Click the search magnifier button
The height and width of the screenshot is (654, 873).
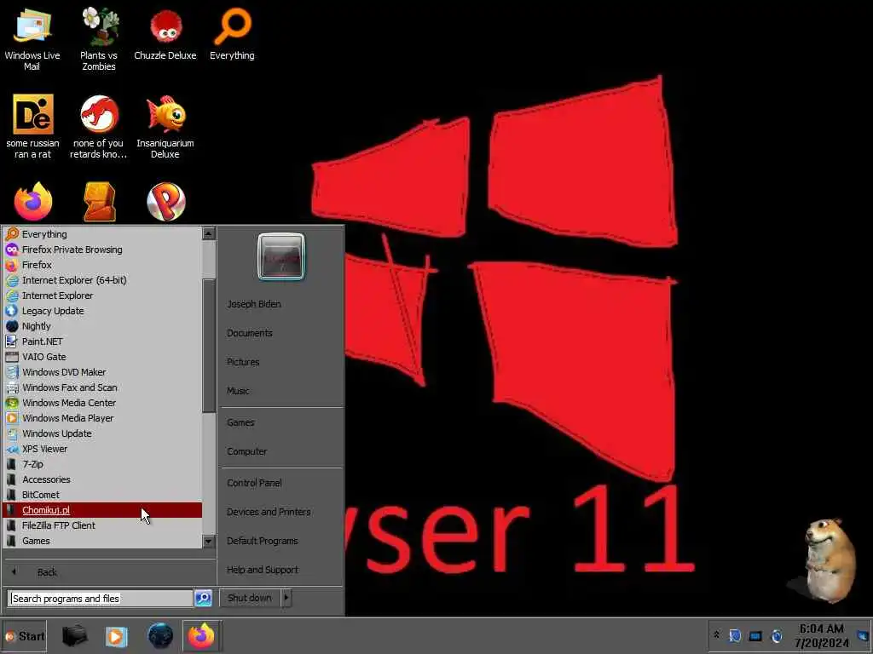[204, 599]
